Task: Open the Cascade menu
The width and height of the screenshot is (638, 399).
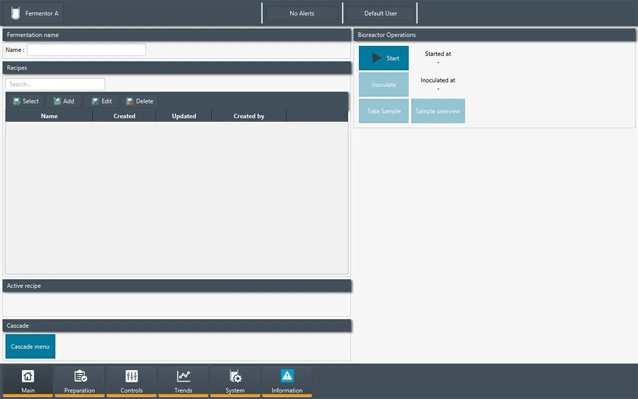Action: coord(30,346)
